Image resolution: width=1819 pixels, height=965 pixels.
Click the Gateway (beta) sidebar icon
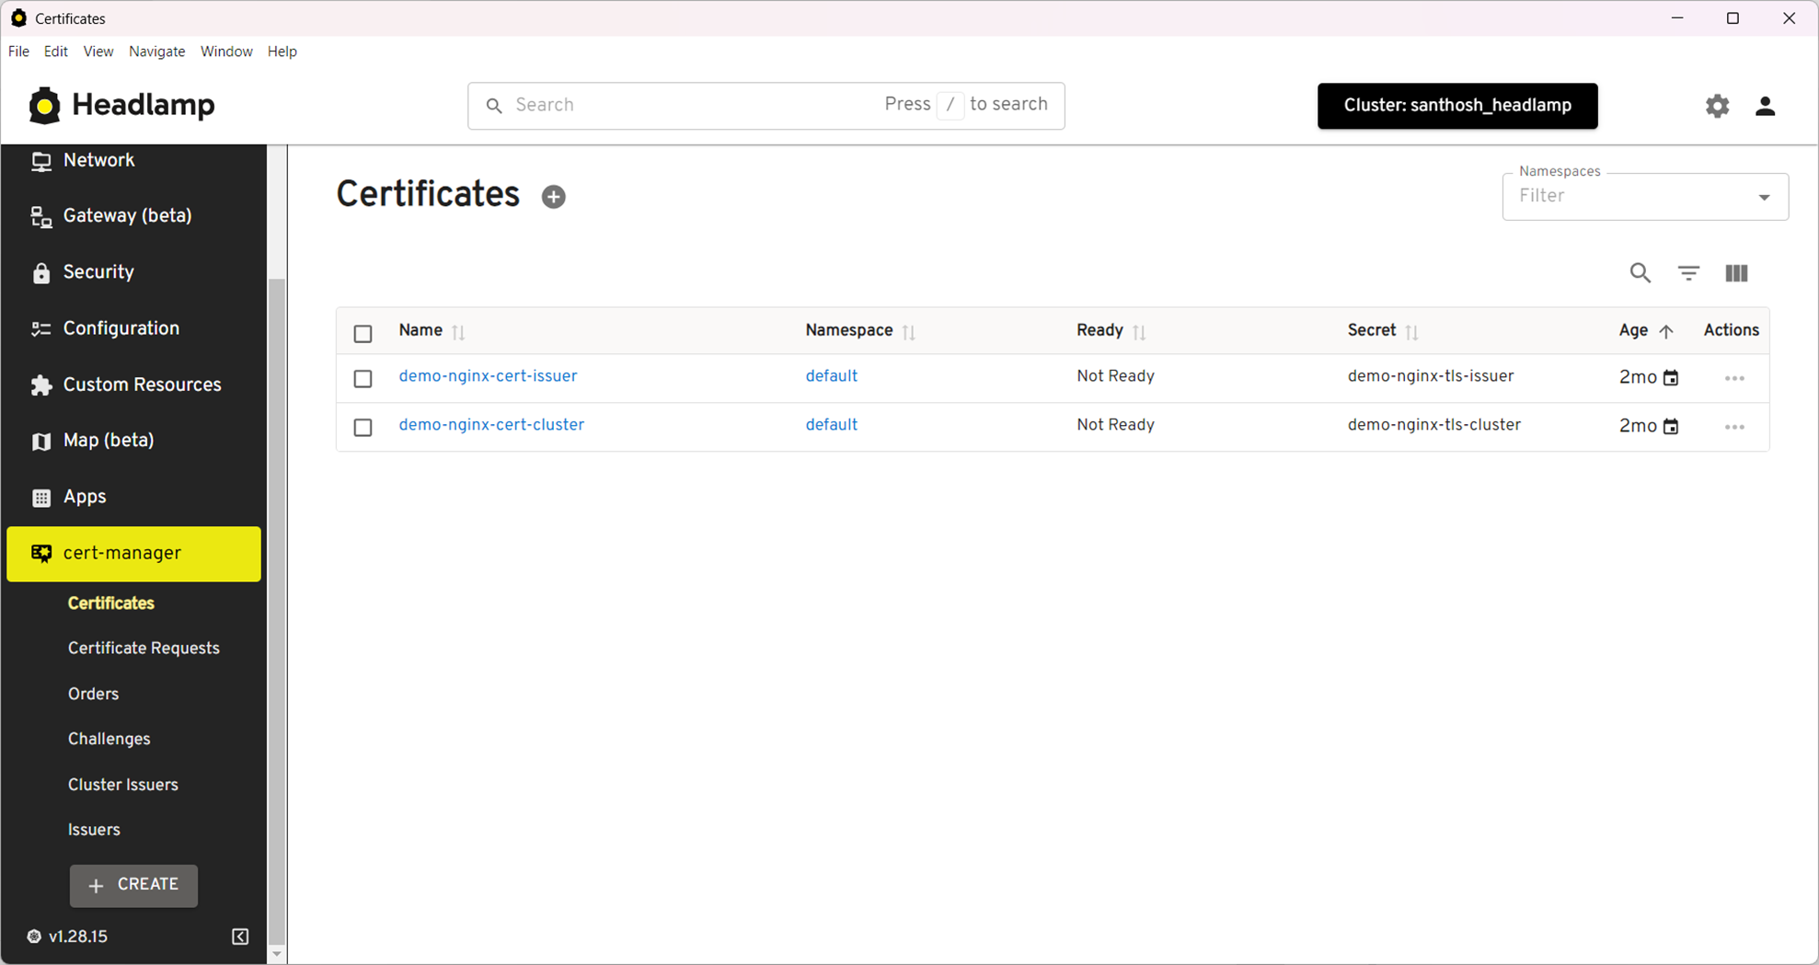tap(40, 216)
